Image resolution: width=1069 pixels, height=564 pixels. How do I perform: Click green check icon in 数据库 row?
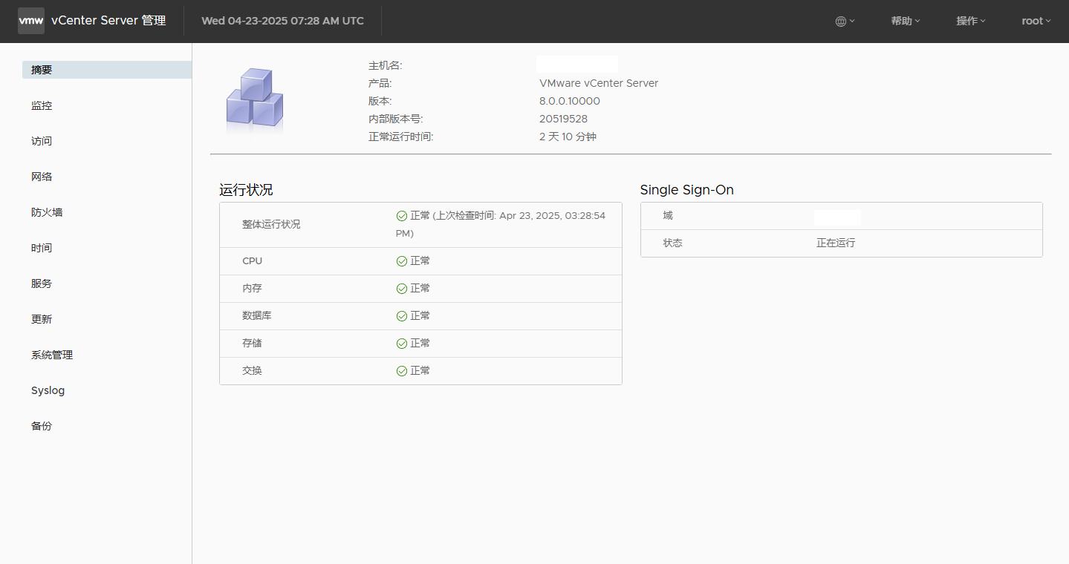pos(402,316)
